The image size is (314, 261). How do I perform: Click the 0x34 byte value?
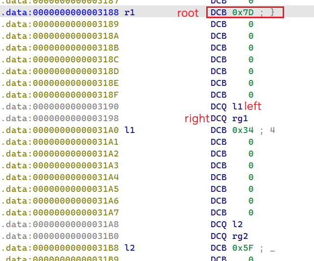click(x=242, y=130)
